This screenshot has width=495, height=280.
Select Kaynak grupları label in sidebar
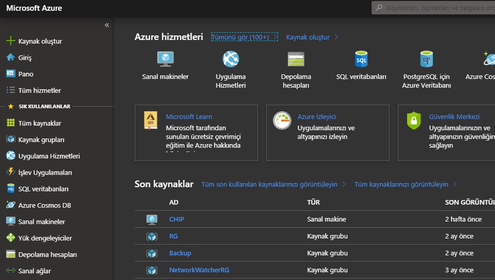click(x=41, y=139)
